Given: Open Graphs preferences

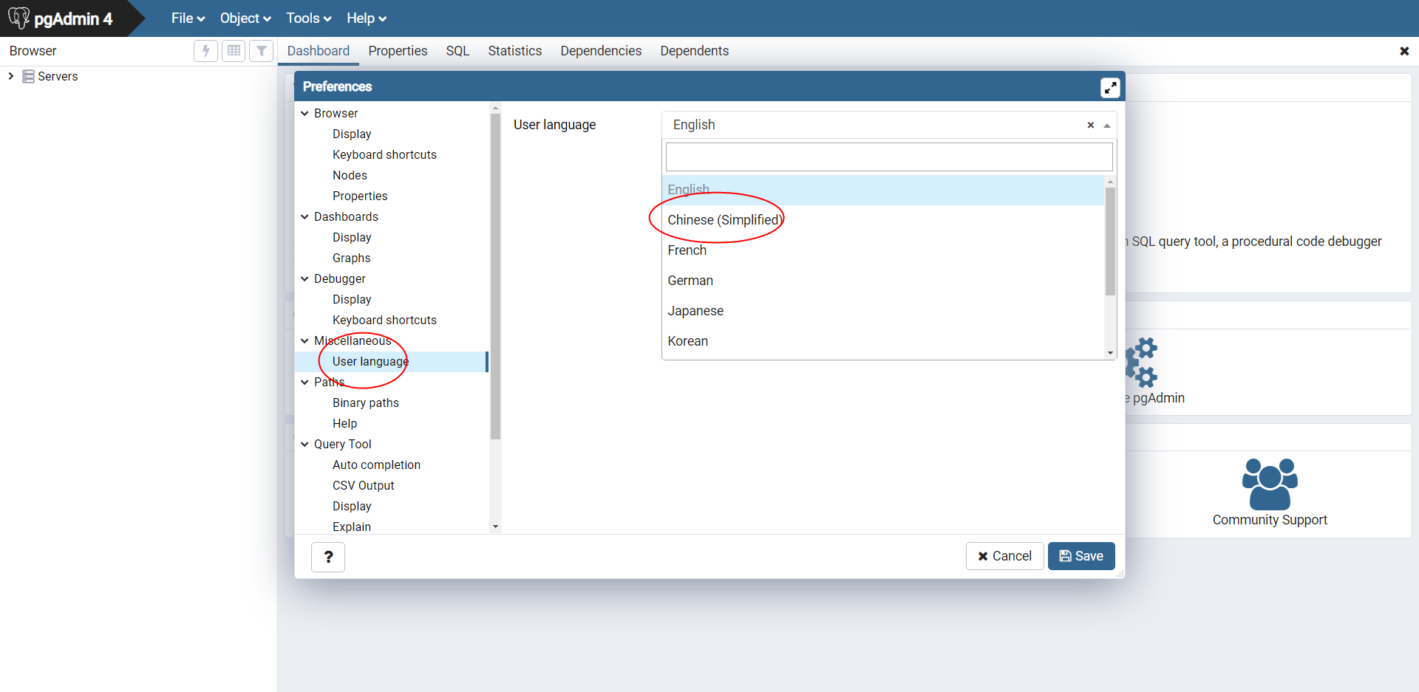Looking at the screenshot, I should pos(351,258).
